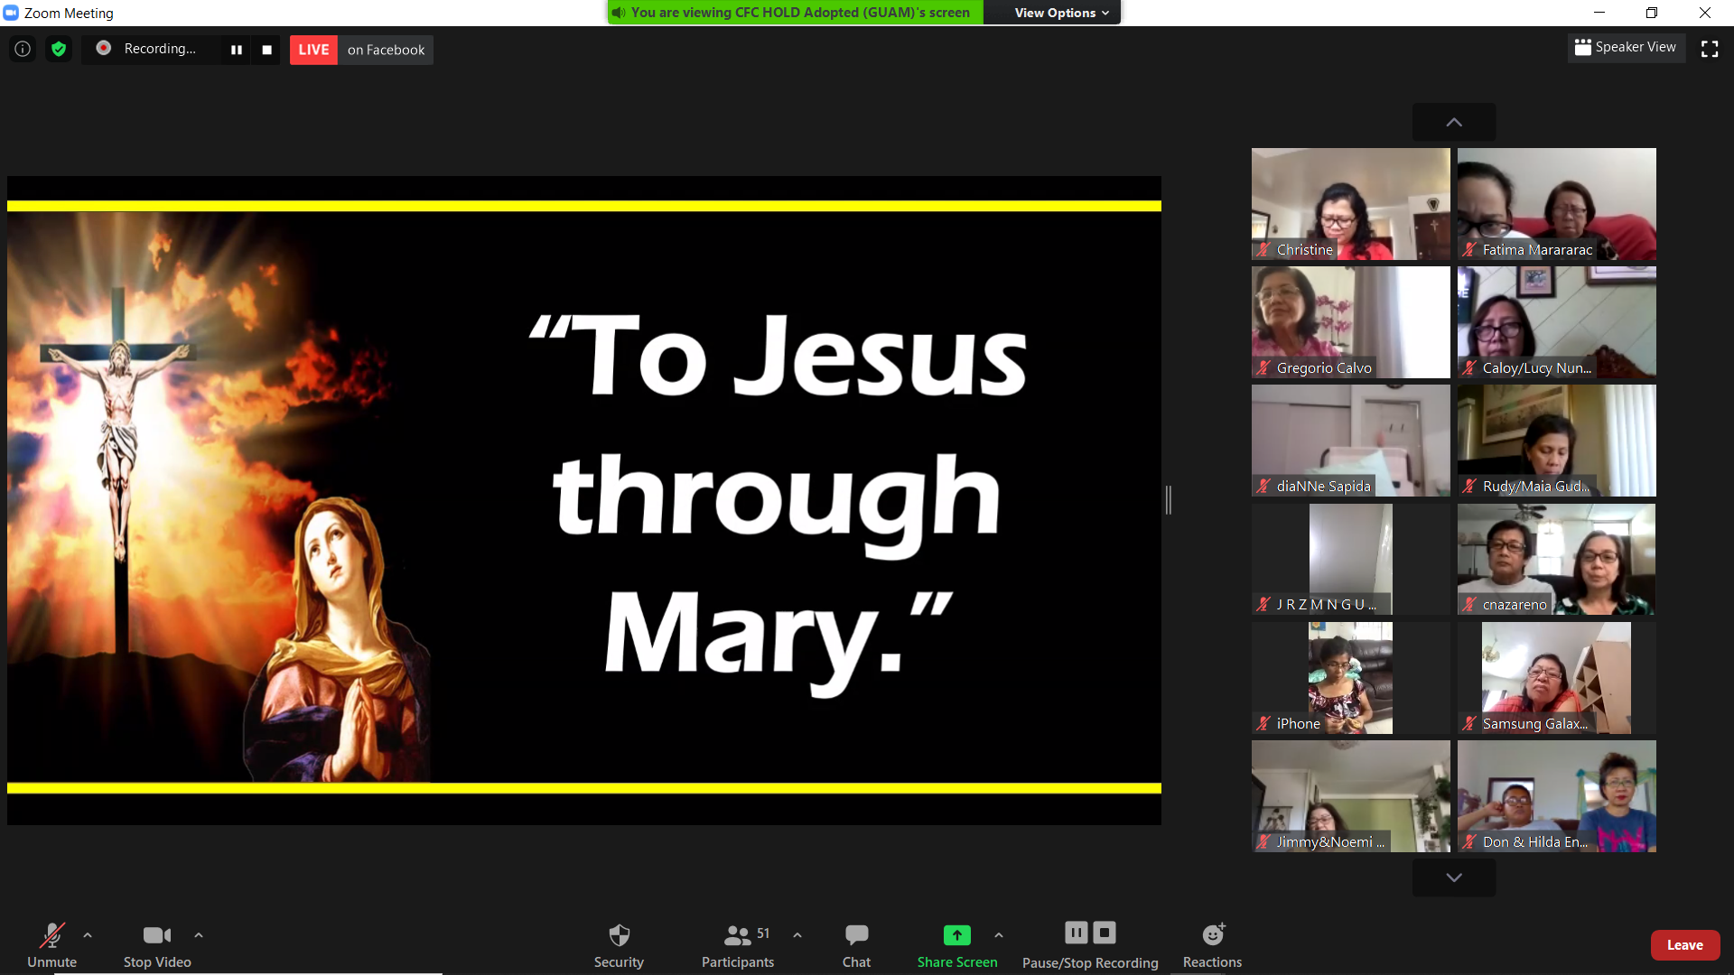Open the Reactions menu
The image size is (1734, 975).
pyautogui.click(x=1212, y=944)
